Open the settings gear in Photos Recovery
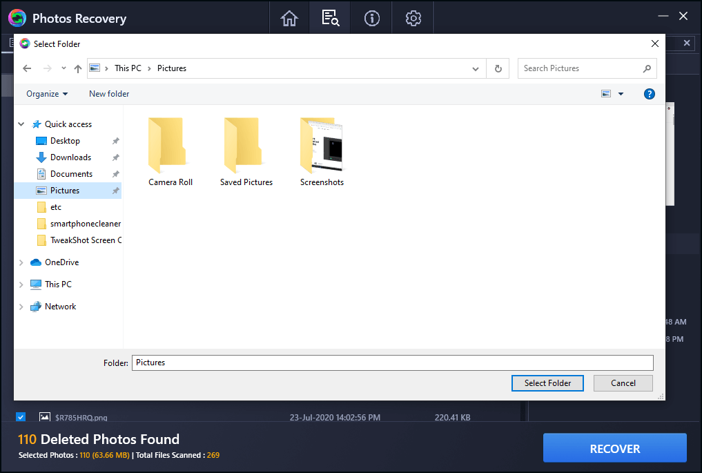Viewport: 702px width, 473px height. [x=413, y=19]
